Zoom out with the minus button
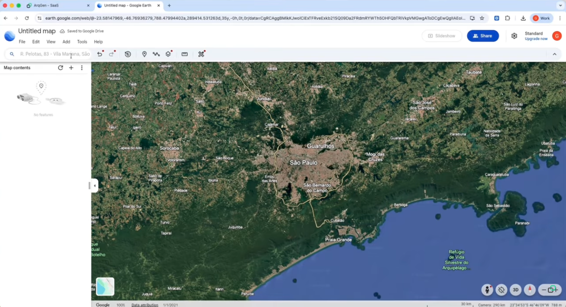 544,290
